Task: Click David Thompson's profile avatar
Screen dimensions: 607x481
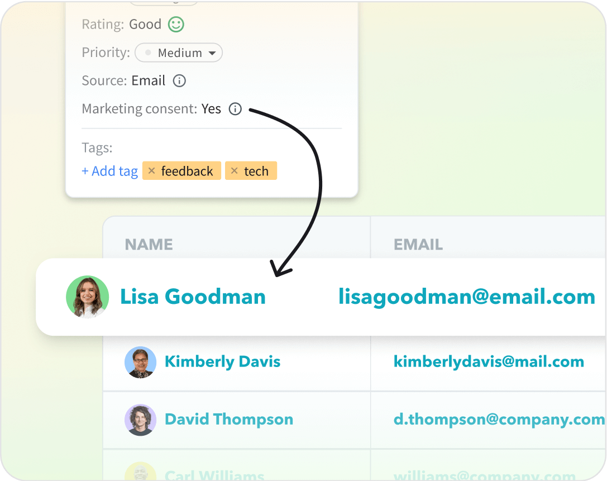Action: [140, 420]
